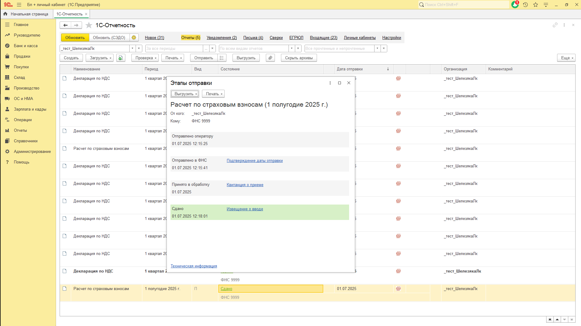Open Администрирование section in sidebar
This screenshot has height=326, width=581.
coord(32,152)
